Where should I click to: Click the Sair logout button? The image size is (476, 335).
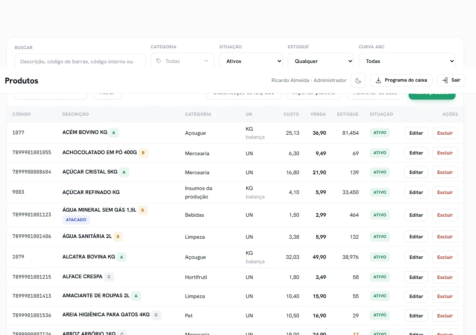point(451,80)
